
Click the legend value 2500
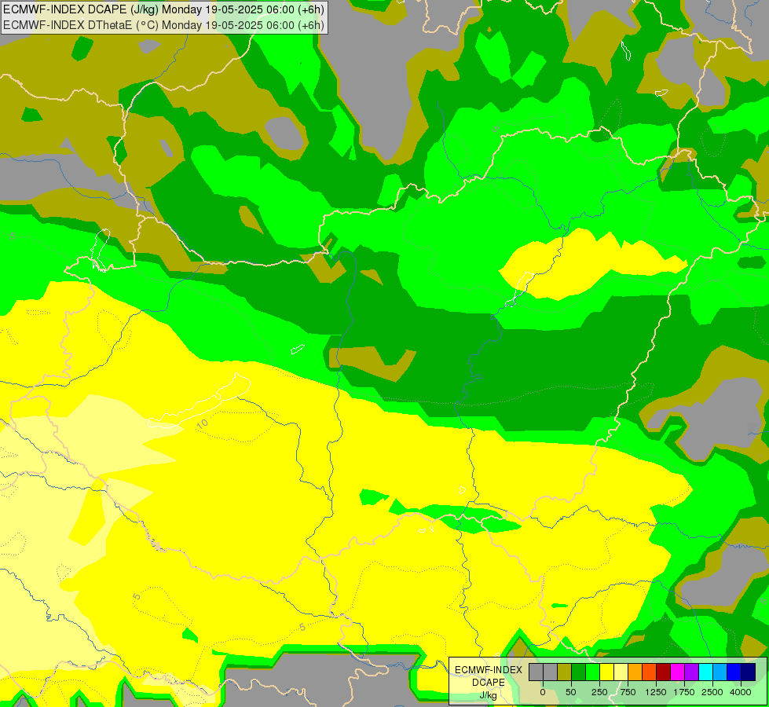(x=712, y=692)
